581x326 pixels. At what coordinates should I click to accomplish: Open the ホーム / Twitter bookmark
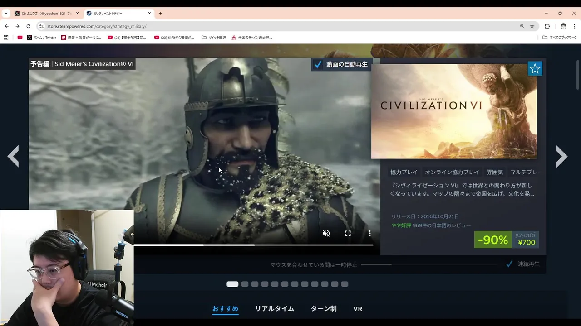[x=42, y=38]
